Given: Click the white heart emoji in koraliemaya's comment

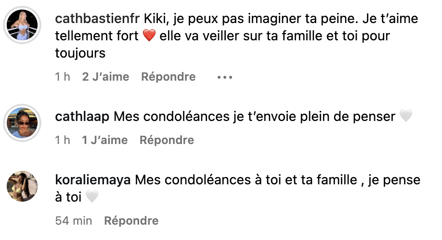Looking at the screenshot, I should coord(91,197).
